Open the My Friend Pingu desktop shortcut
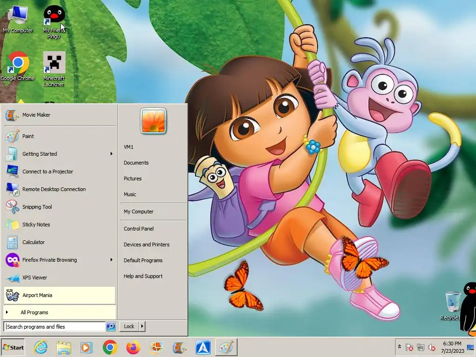This screenshot has height=357, width=476. click(x=54, y=22)
